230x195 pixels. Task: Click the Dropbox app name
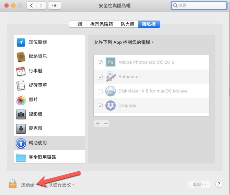pyautogui.click(x=127, y=106)
